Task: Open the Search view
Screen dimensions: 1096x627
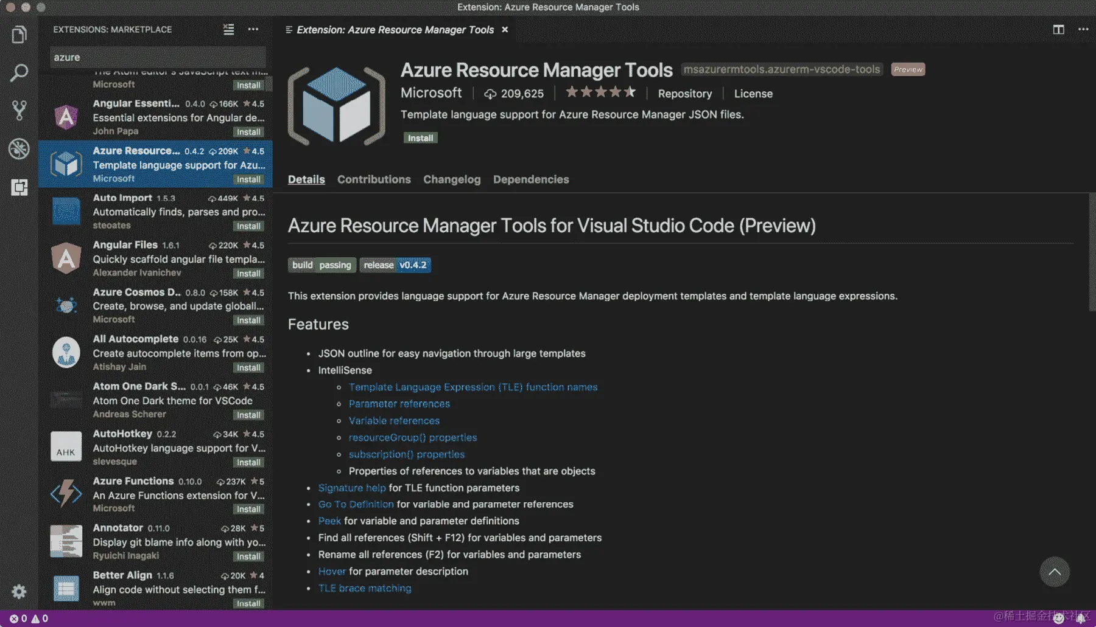Action: [x=18, y=72]
